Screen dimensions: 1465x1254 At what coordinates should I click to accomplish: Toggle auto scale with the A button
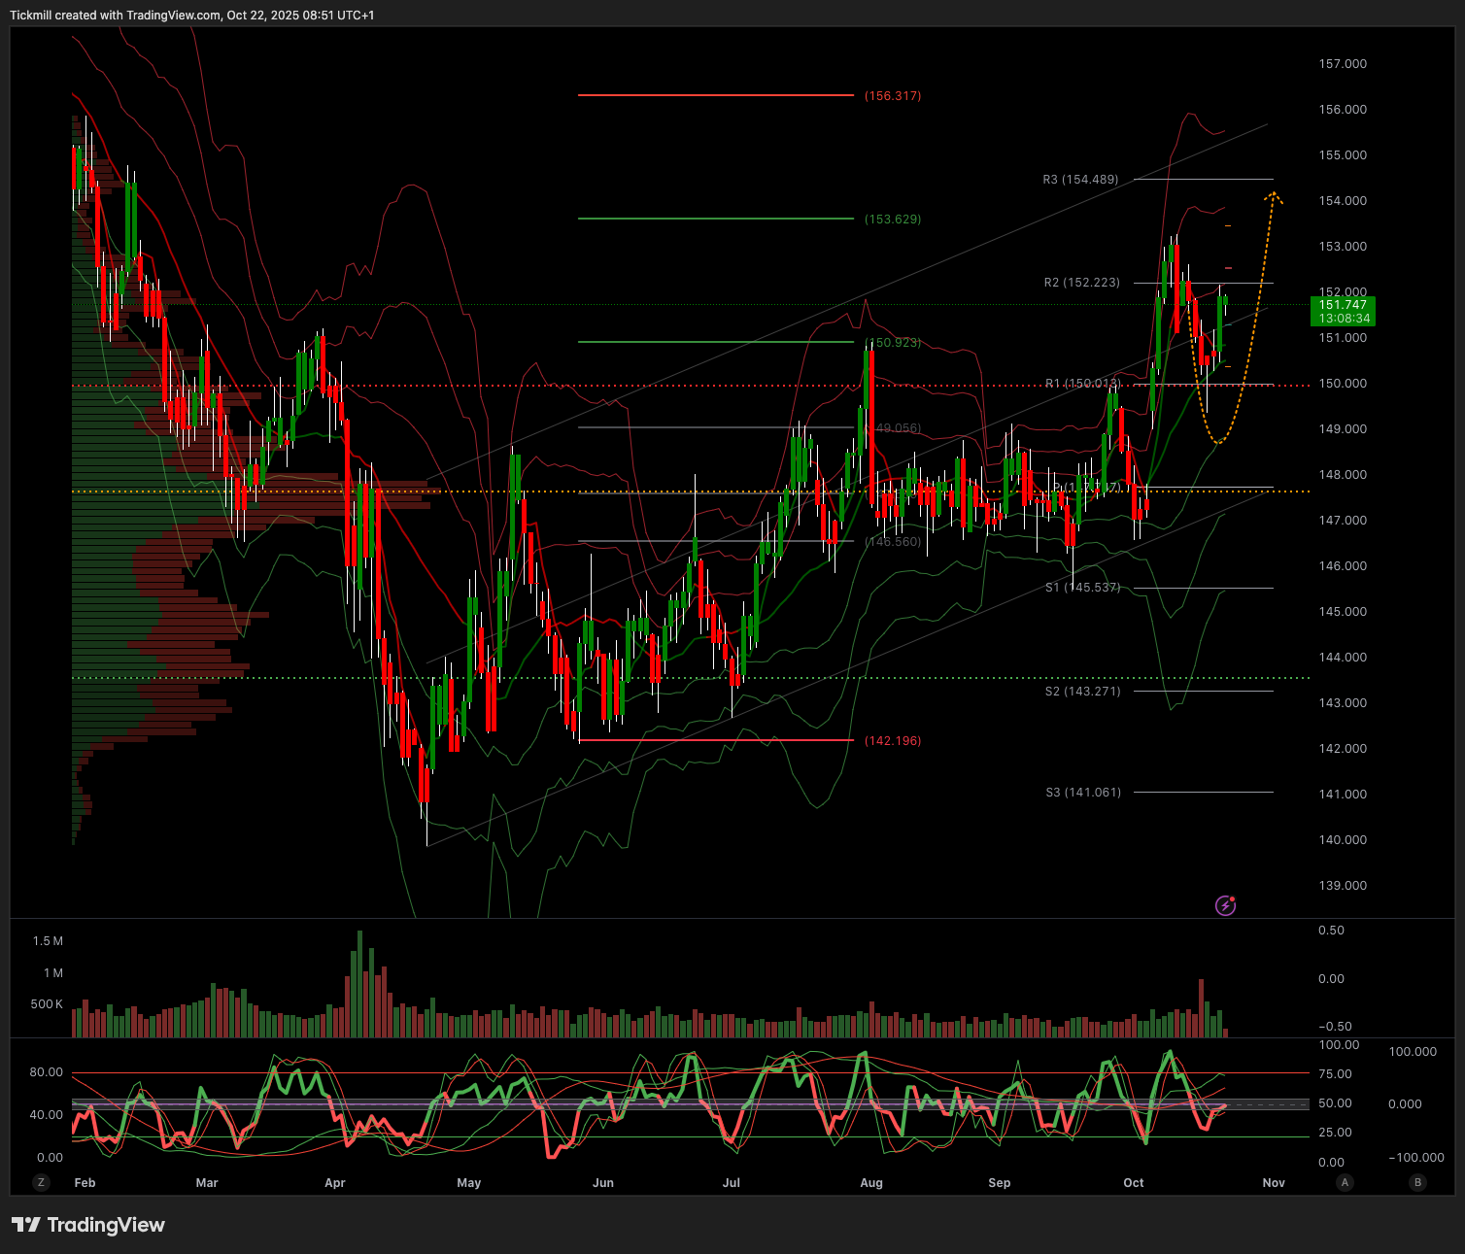point(1345,1182)
